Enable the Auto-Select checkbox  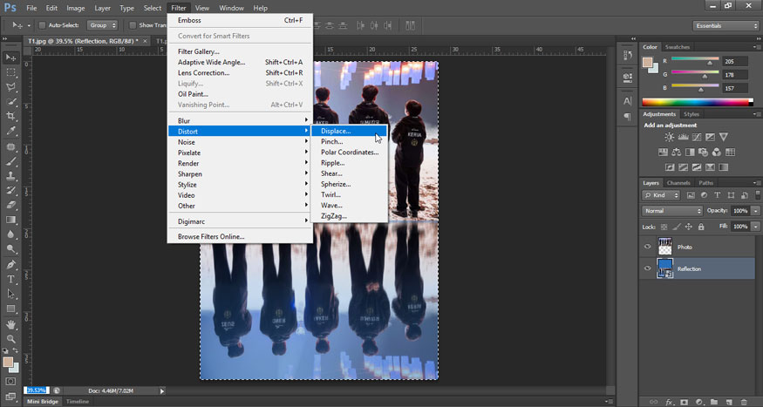pyautogui.click(x=42, y=25)
